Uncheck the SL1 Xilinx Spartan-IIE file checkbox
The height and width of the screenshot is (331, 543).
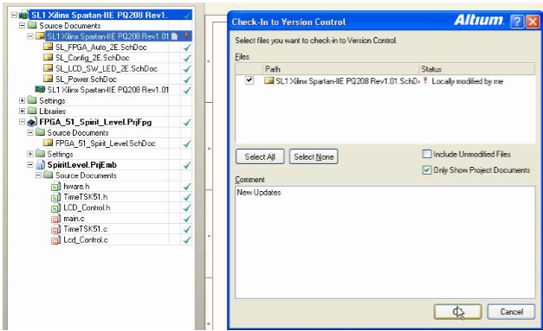[x=249, y=80]
